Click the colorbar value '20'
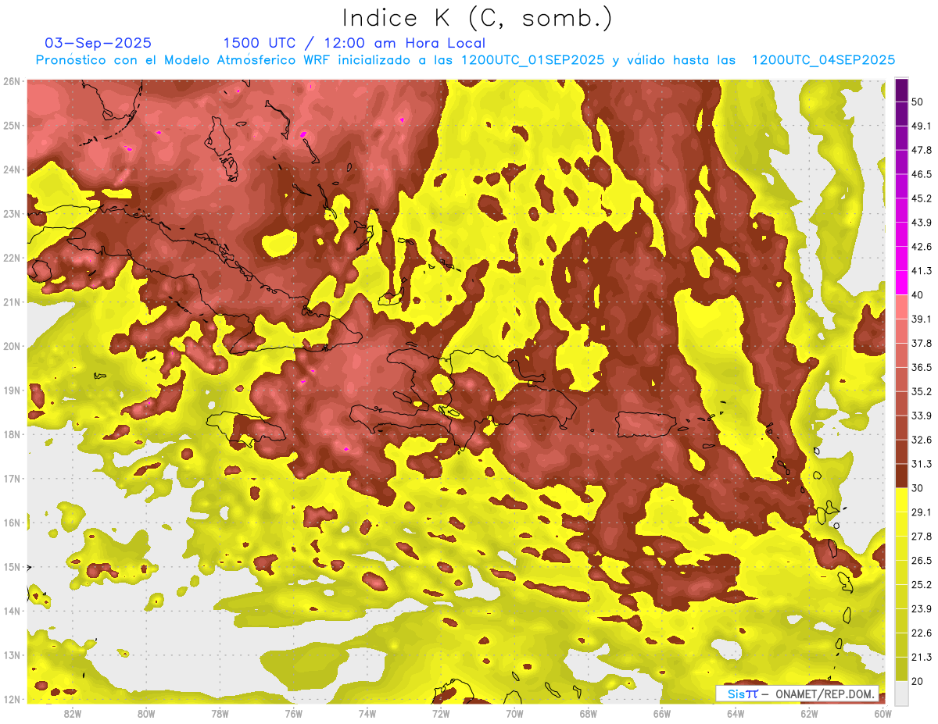Image resolution: width=938 pixels, height=724 pixels. [918, 682]
